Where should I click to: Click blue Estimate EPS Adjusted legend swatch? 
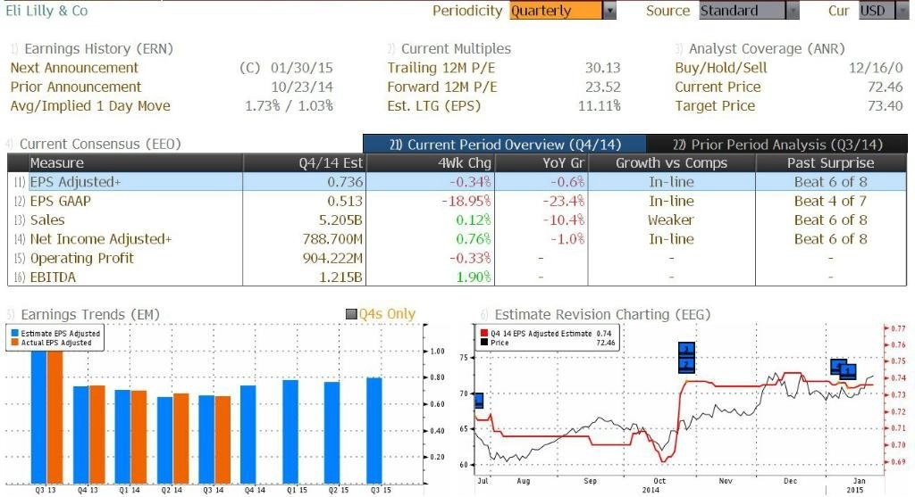tap(14, 334)
